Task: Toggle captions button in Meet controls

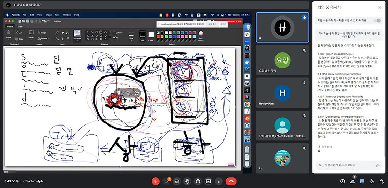Action: tap(176, 181)
